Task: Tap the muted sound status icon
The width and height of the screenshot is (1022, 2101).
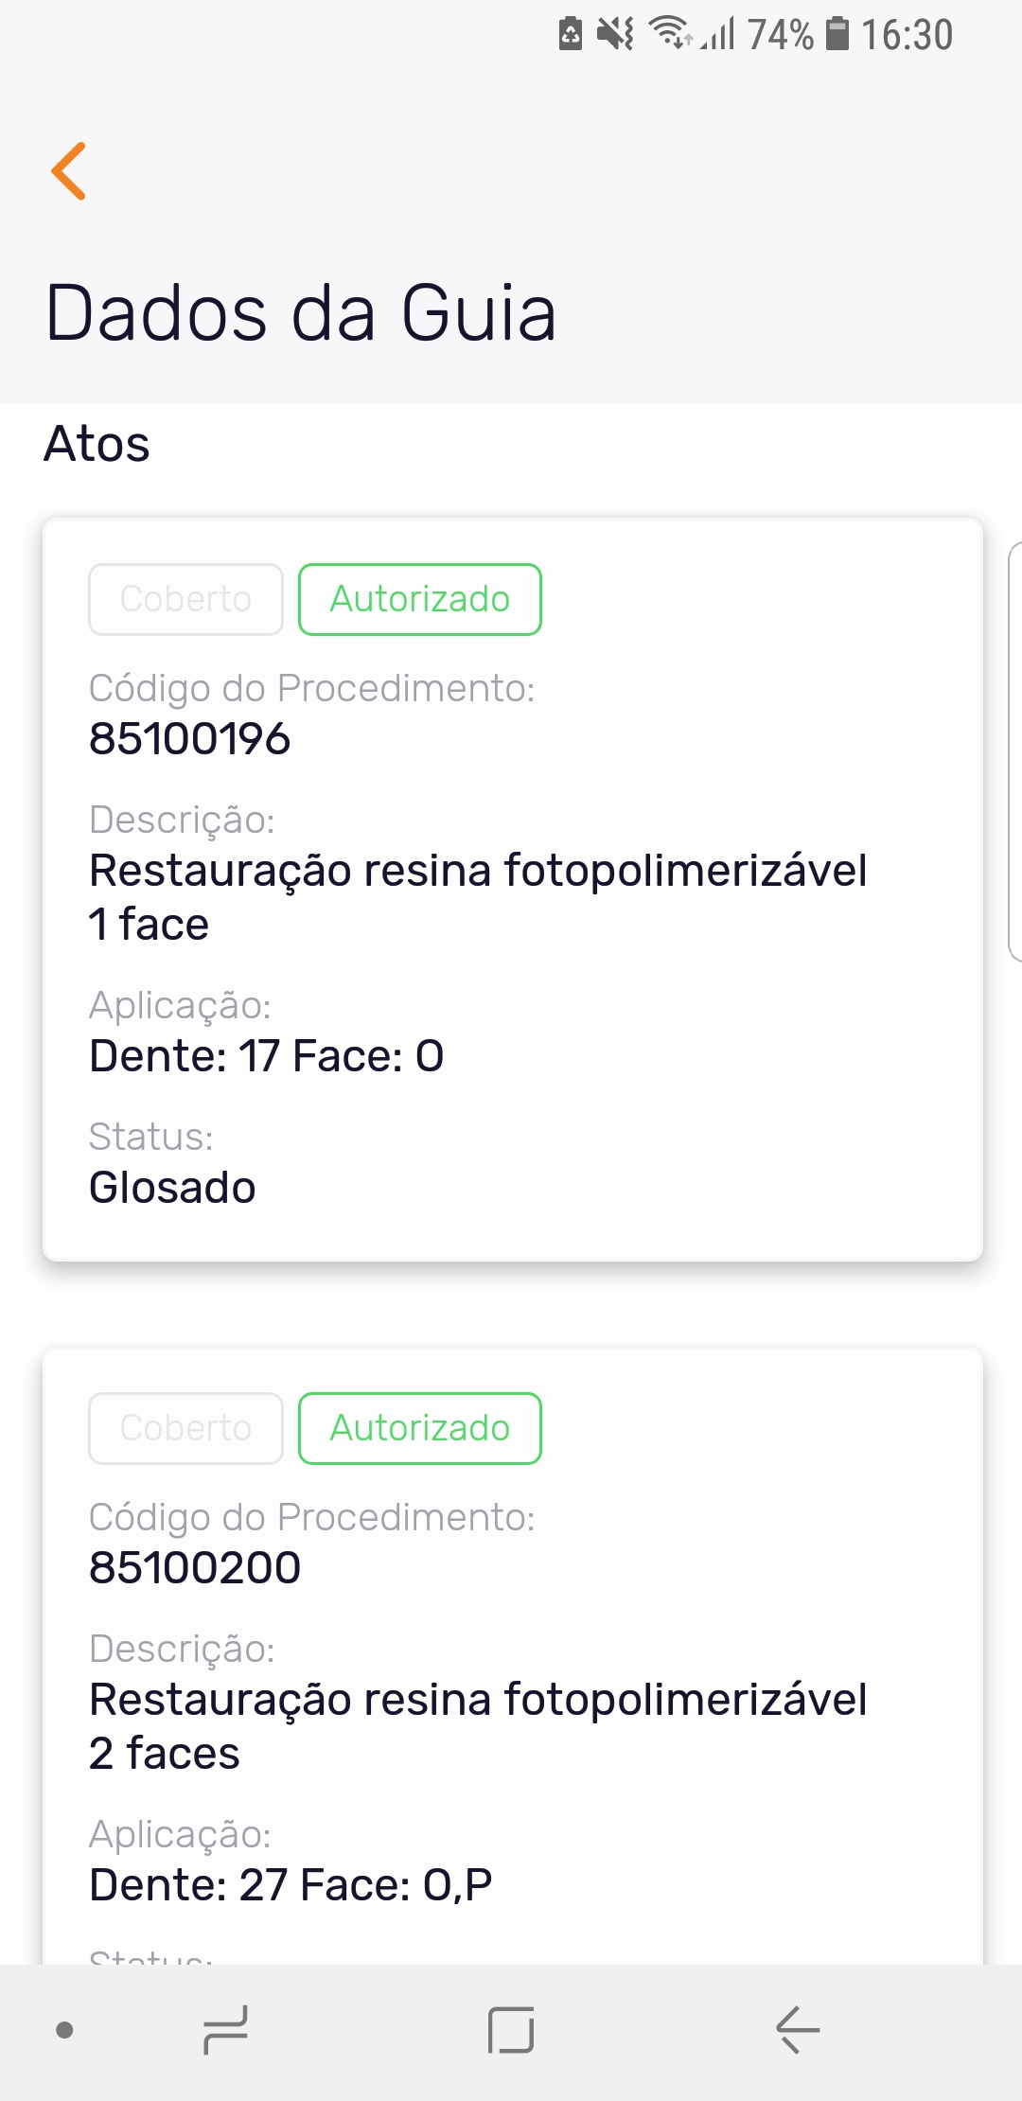Action: pos(615,34)
